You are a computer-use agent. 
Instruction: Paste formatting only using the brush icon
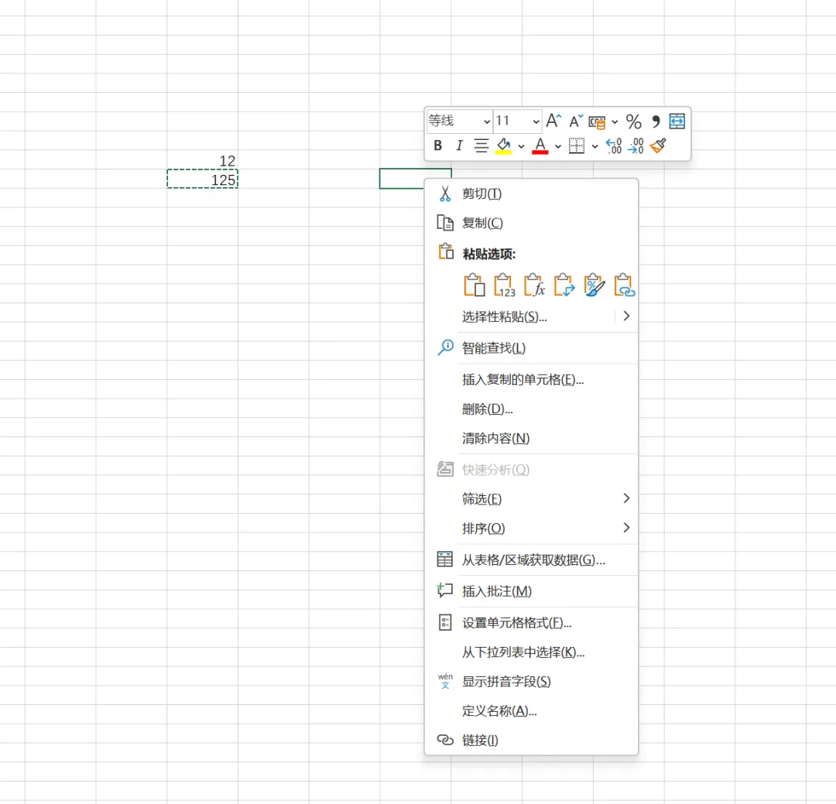tap(594, 286)
